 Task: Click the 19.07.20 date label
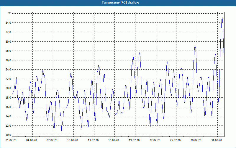[134, 140]
